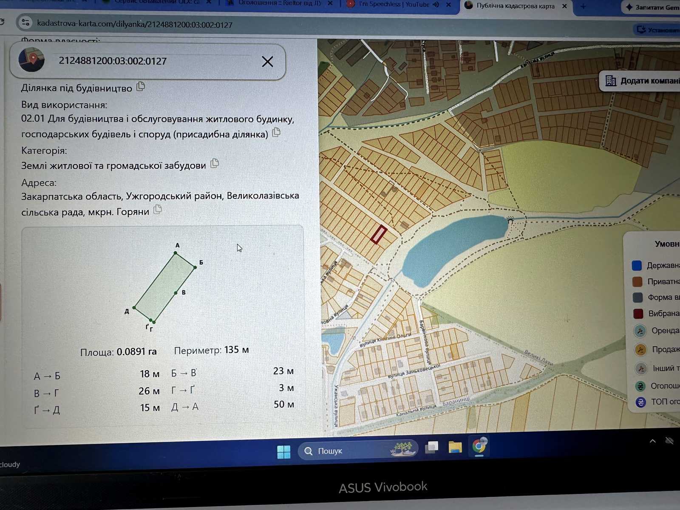The height and width of the screenshot is (510, 680).
Task: Click the dark gray 'Форма' legend swatch
Action: (x=637, y=297)
